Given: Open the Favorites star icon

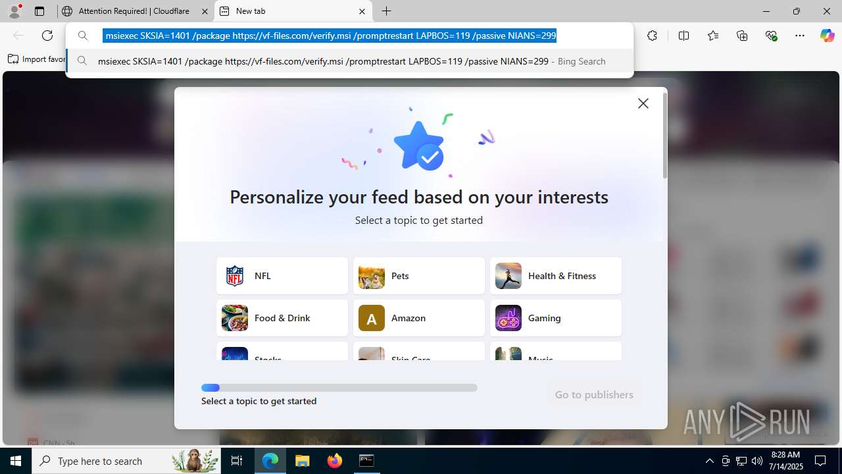Looking at the screenshot, I should [713, 36].
